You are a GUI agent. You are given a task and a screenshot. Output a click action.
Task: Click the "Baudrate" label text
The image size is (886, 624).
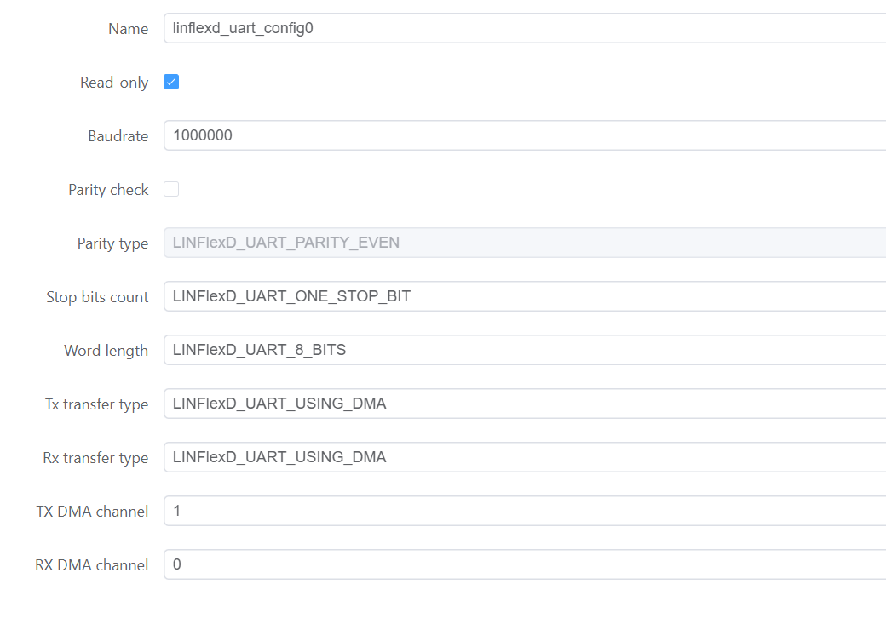click(x=118, y=136)
